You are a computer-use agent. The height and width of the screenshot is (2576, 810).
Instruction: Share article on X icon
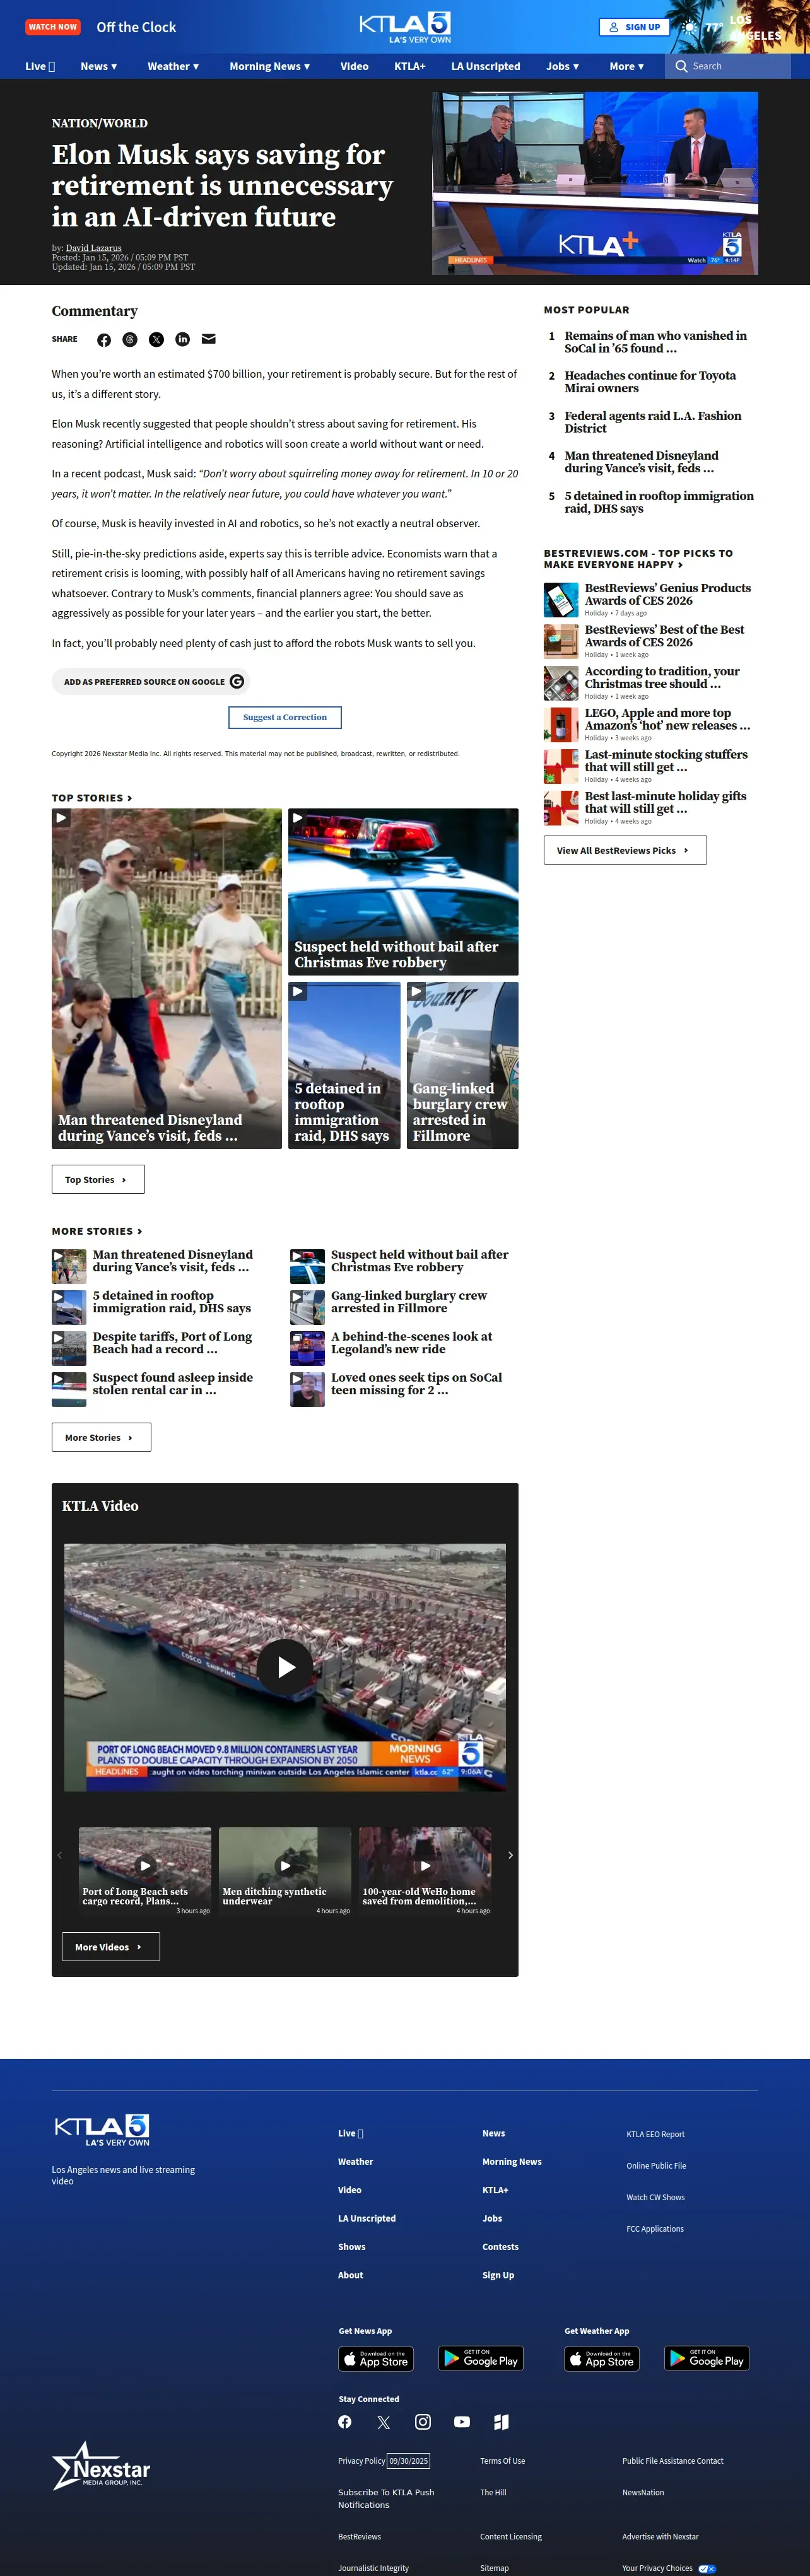[156, 340]
